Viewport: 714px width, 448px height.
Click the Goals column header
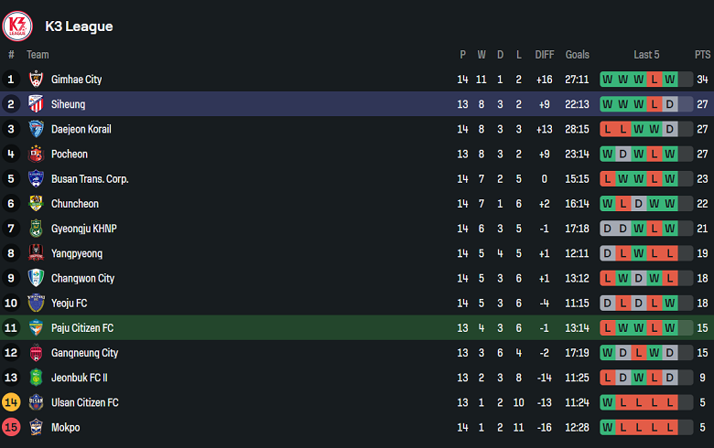(x=577, y=55)
